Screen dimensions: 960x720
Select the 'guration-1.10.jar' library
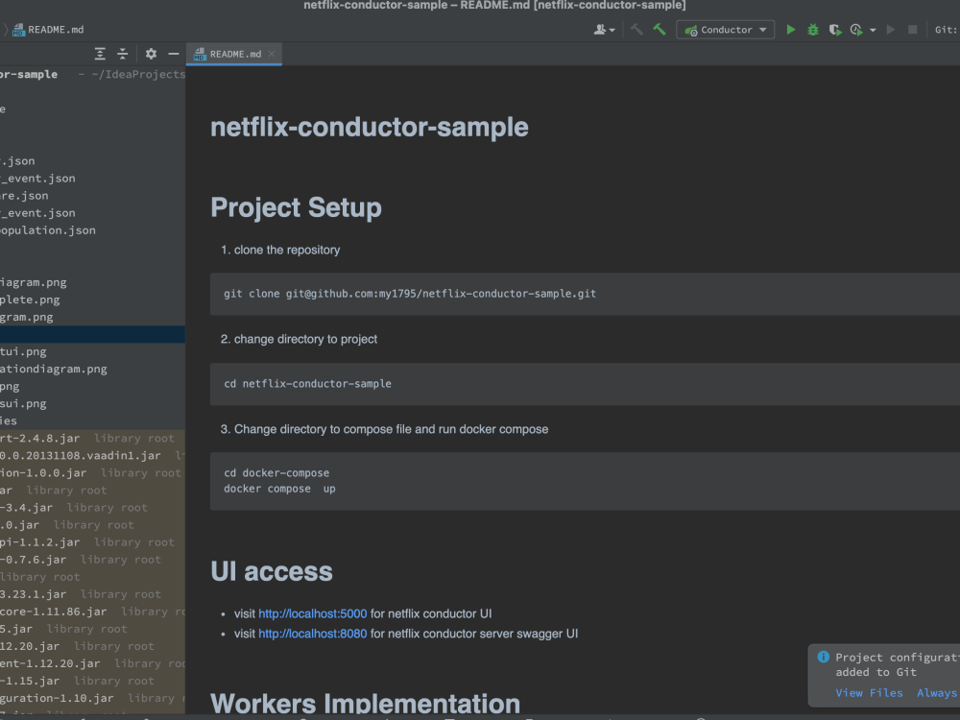pyautogui.click(x=92, y=699)
